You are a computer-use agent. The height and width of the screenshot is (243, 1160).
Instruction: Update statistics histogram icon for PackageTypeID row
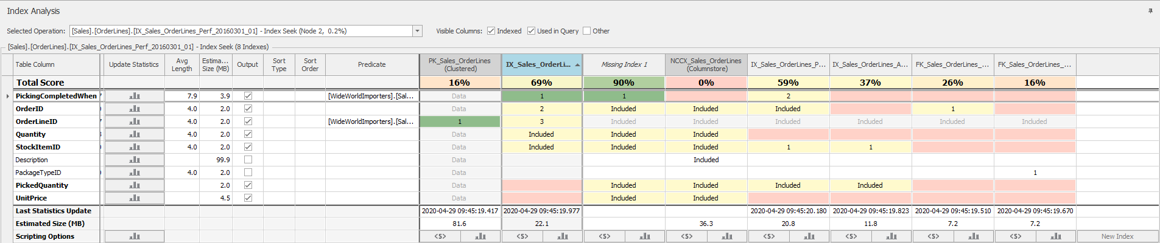coord(135,173)
